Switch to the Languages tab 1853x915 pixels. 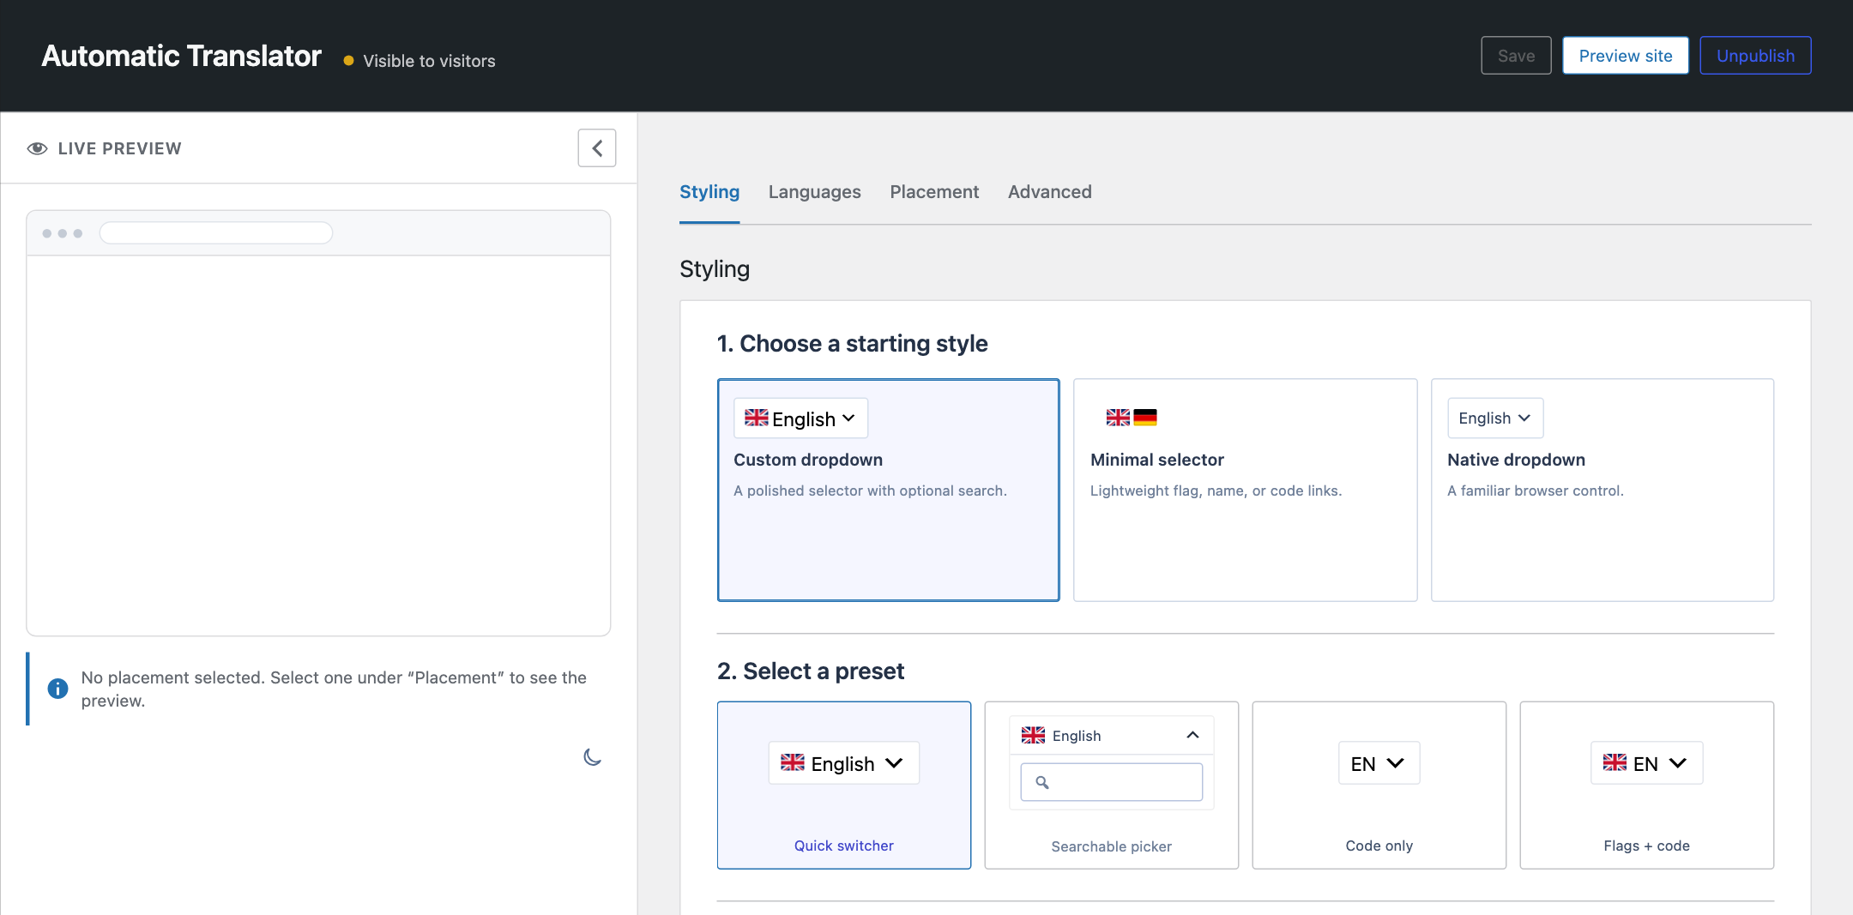click(815, 192)
